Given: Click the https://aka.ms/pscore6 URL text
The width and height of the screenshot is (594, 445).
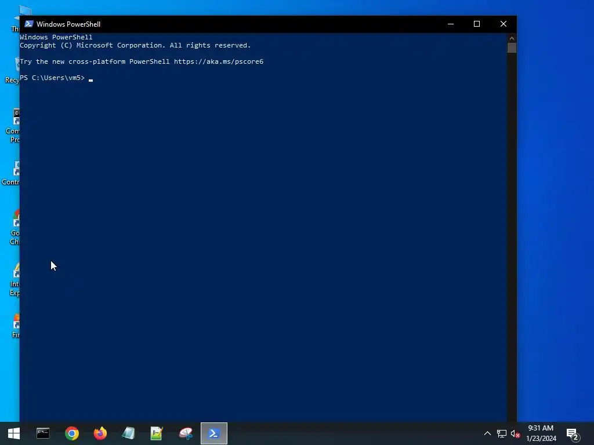Looking at the screenshot, I should tap(219, 61).
